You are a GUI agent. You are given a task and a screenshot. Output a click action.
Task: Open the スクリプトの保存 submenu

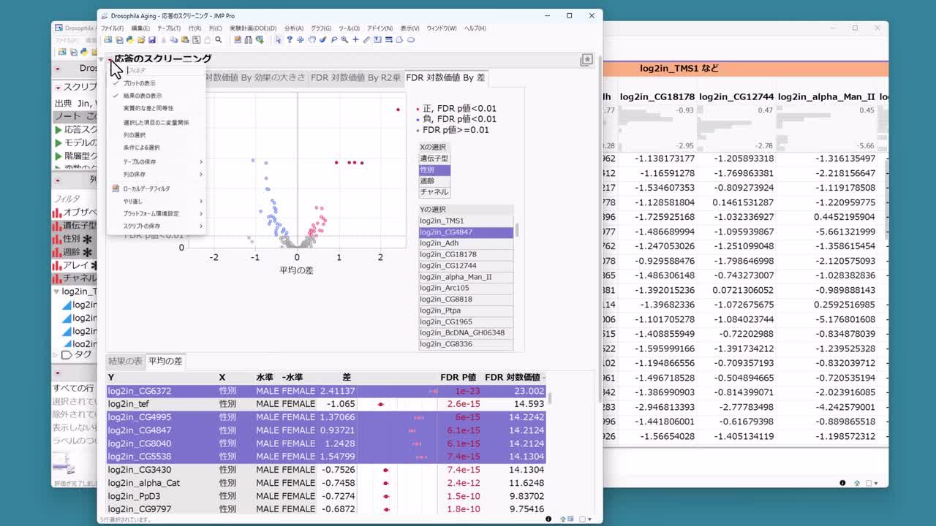click(156, 226)
